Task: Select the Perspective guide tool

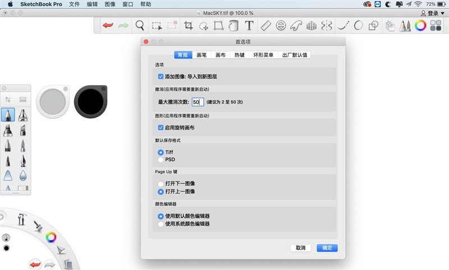Action: 311,26
